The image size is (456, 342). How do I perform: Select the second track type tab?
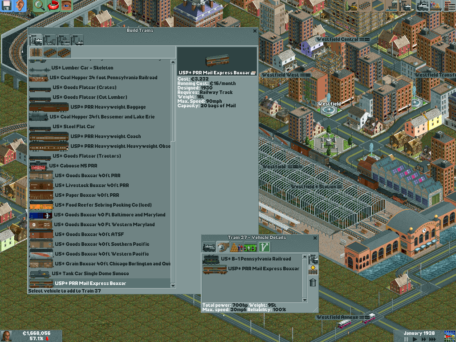[50, 53]
